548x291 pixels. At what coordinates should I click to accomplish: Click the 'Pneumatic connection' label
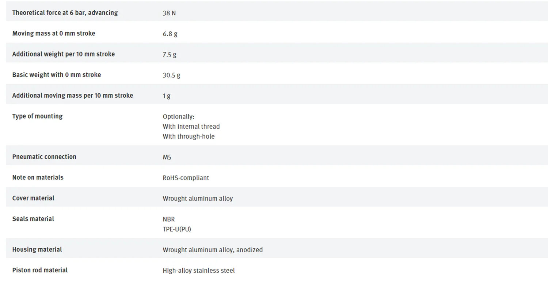coord(44,157)
